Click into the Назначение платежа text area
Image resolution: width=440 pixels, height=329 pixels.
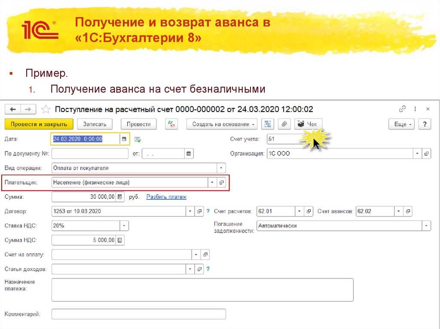pos(202,290)
